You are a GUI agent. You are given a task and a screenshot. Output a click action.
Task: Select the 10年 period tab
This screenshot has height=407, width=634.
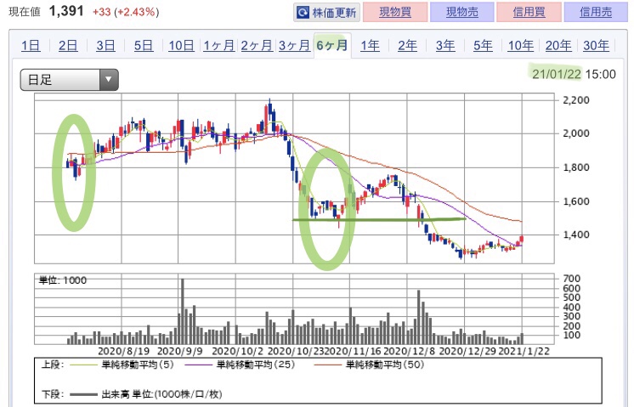click(x=520, y=45)
